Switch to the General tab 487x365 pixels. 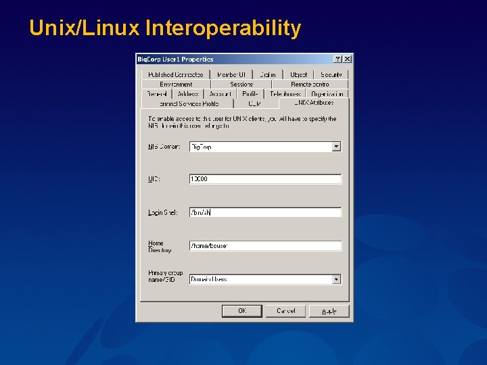156,94
